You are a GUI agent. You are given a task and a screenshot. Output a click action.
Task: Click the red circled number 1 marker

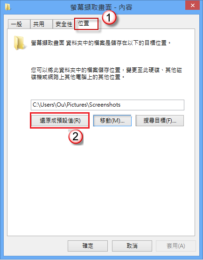(x=109, y=17)
